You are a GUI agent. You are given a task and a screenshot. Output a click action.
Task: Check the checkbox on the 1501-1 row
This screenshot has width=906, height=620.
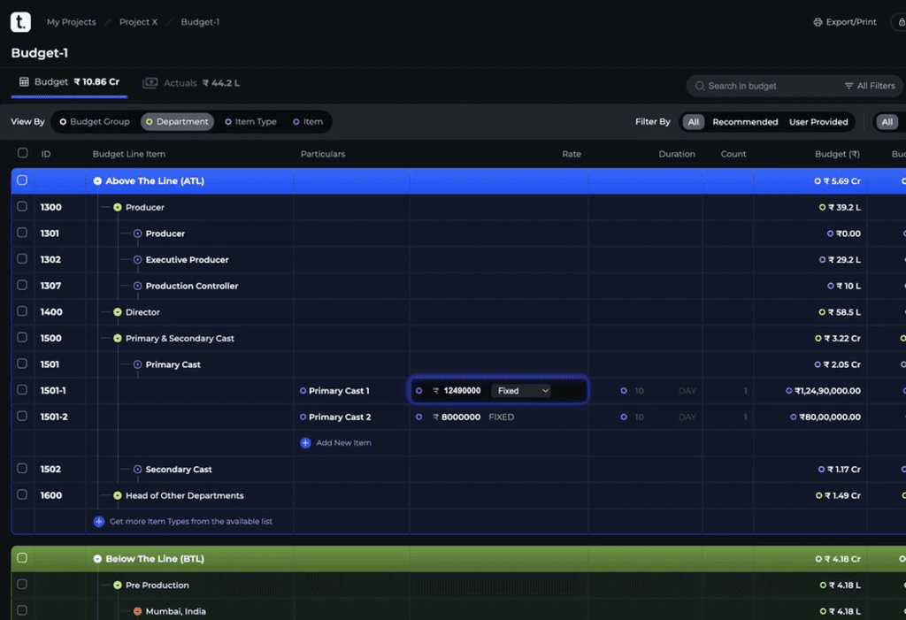[x=22, y=390]
